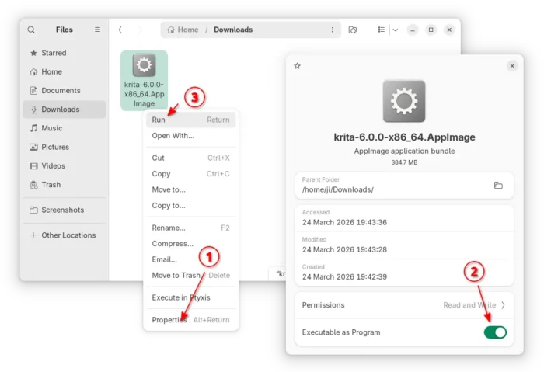Screen dimensions: 544x372
Task: Open parent folder icon in properties
Action: coord(498,185)
